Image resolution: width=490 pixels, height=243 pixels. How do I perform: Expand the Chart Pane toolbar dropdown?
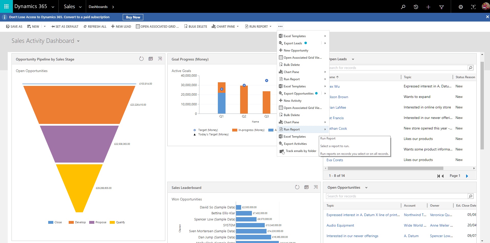pos(238,26)
